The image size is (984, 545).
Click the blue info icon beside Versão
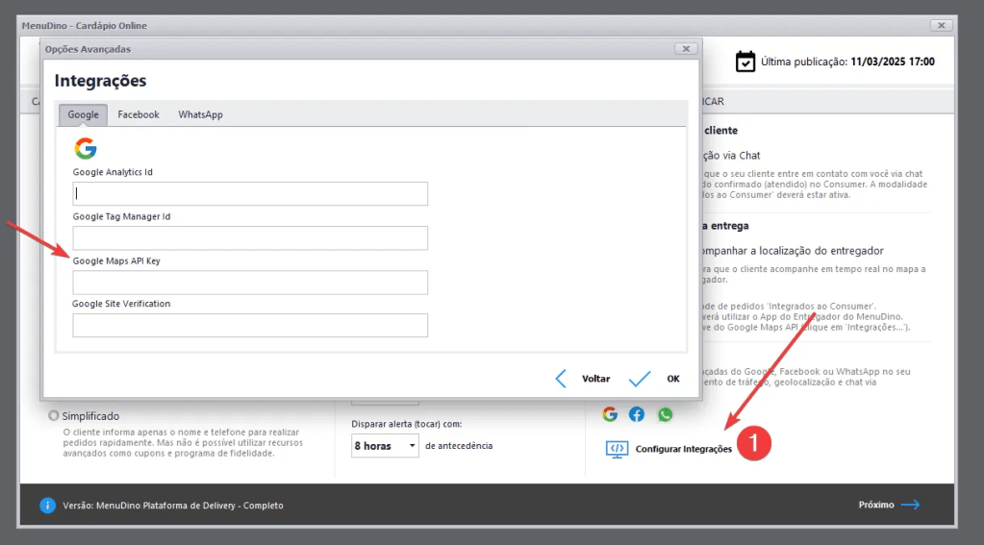coord(47,505)
